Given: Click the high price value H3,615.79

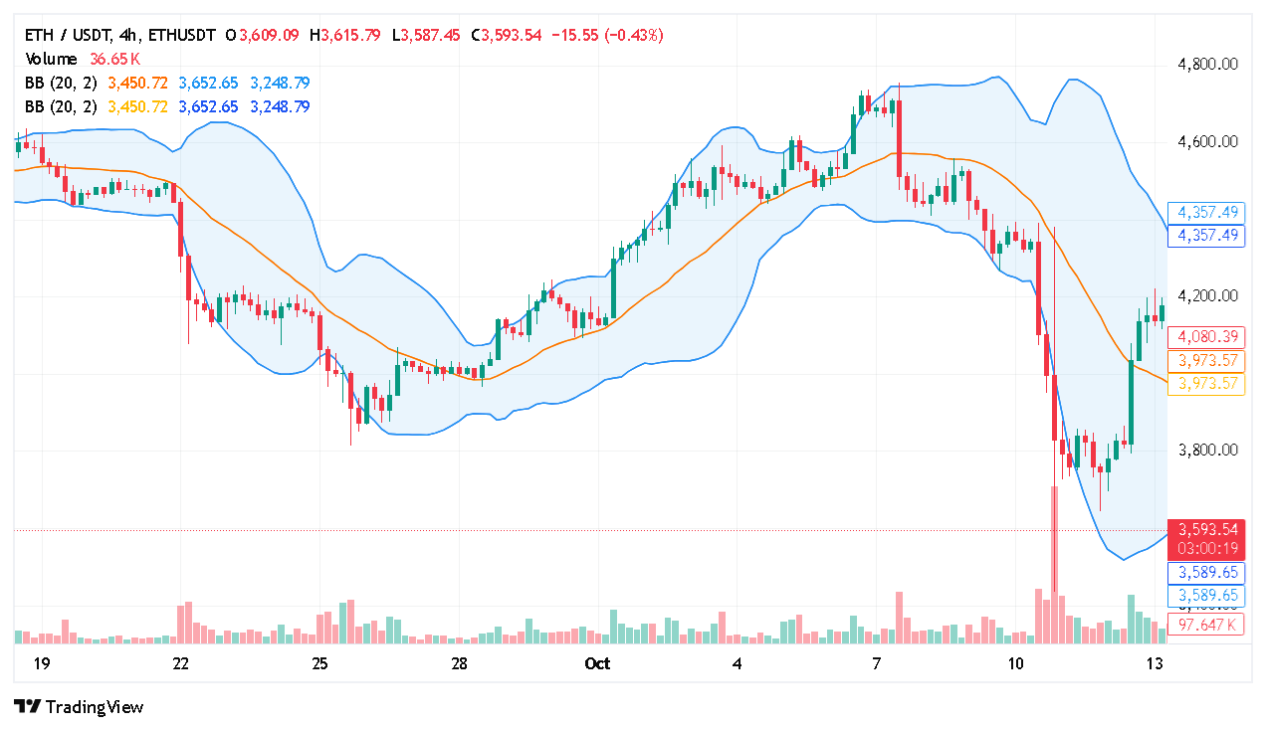Looking at the screenshot, I should [x=345, y=35].
